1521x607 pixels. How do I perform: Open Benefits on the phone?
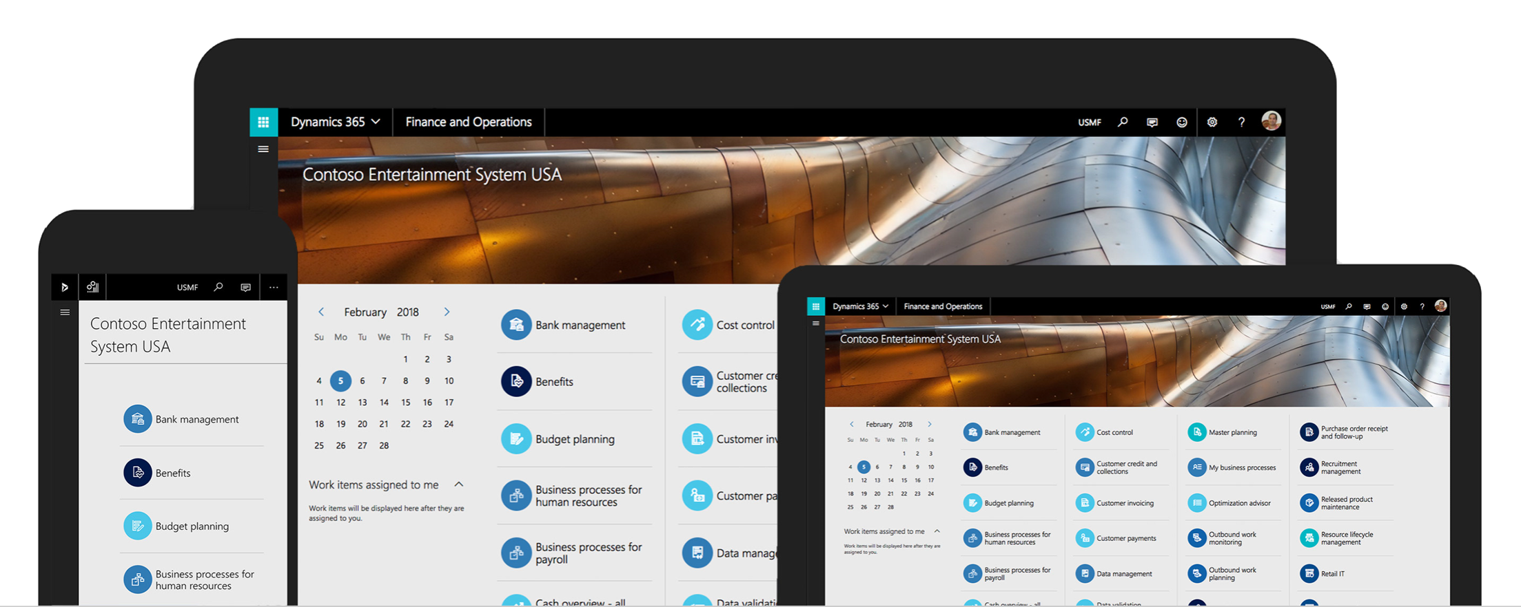[x=157, y=473]
